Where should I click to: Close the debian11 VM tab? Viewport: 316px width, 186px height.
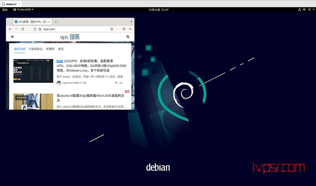point(20,4)
